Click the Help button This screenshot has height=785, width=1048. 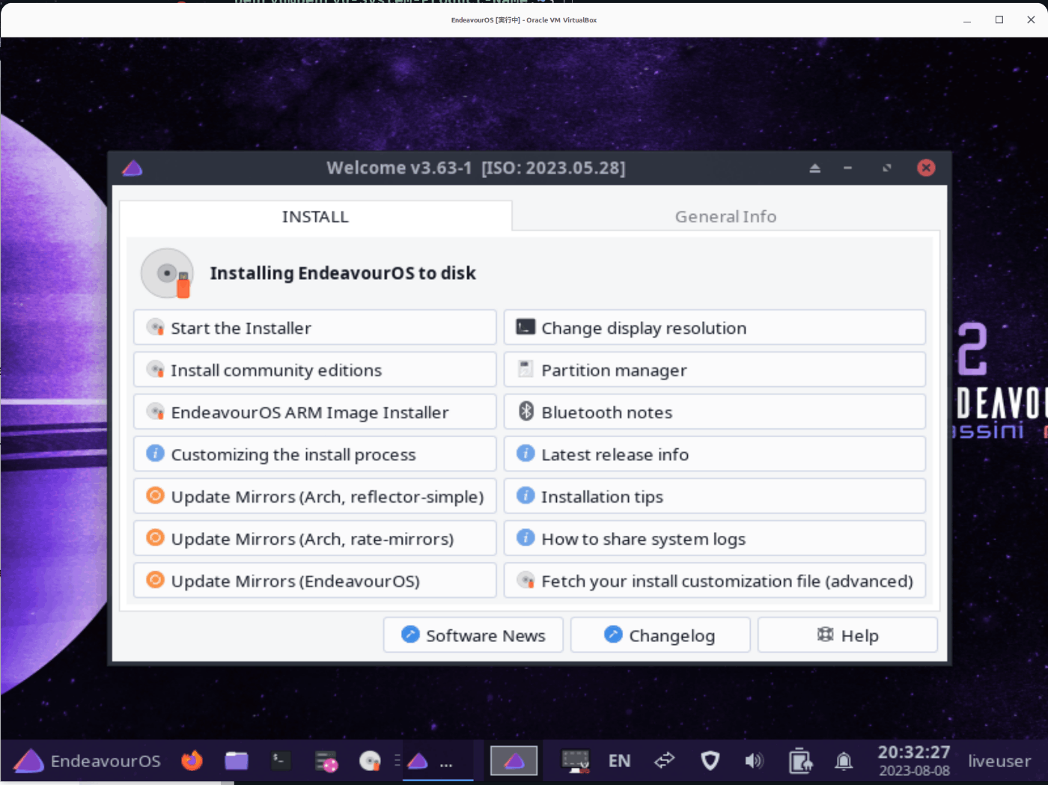[x=847, y=635]
